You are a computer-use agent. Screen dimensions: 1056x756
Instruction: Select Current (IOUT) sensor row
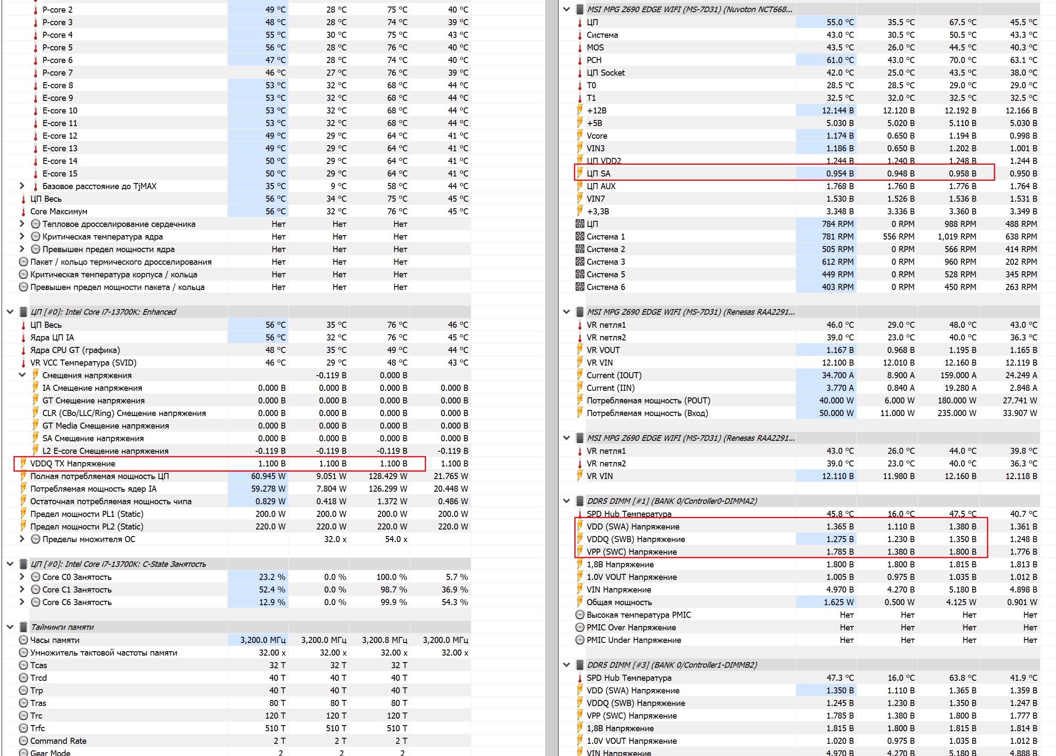(614, 375)
